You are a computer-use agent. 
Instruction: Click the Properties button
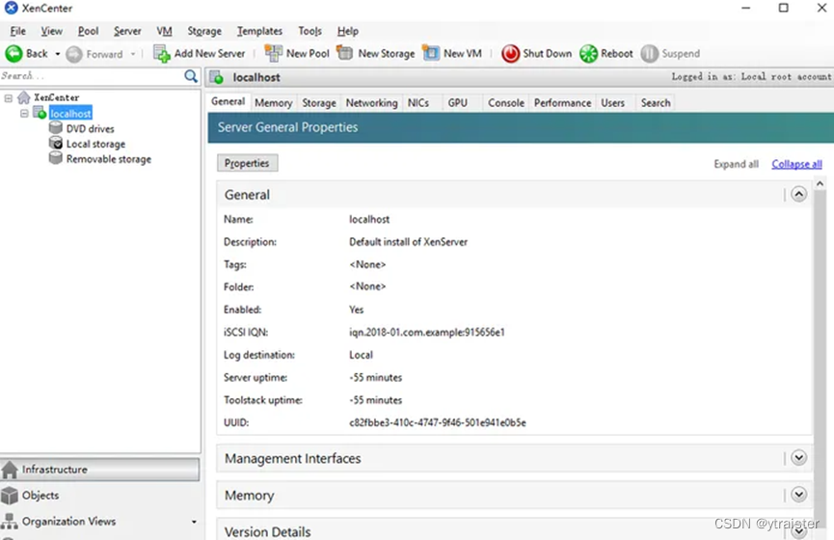point(247,163)
